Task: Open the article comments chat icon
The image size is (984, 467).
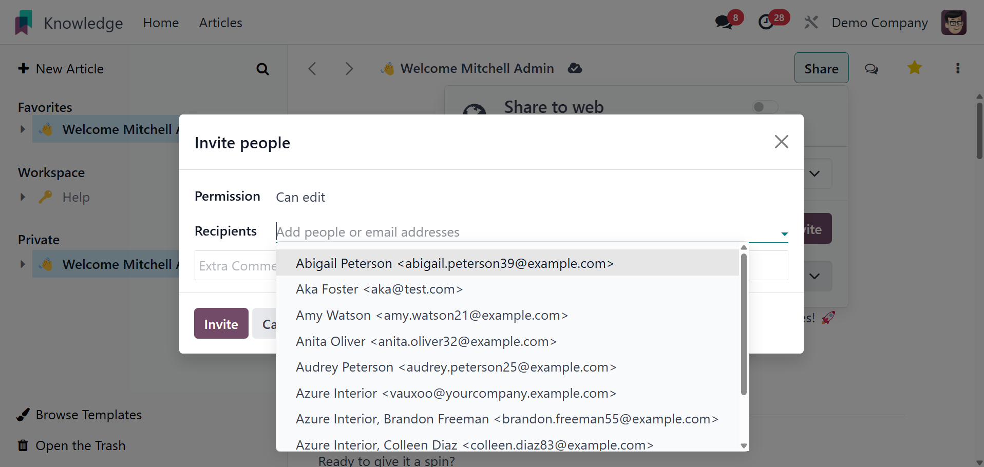Action: (x=871, y=69)
